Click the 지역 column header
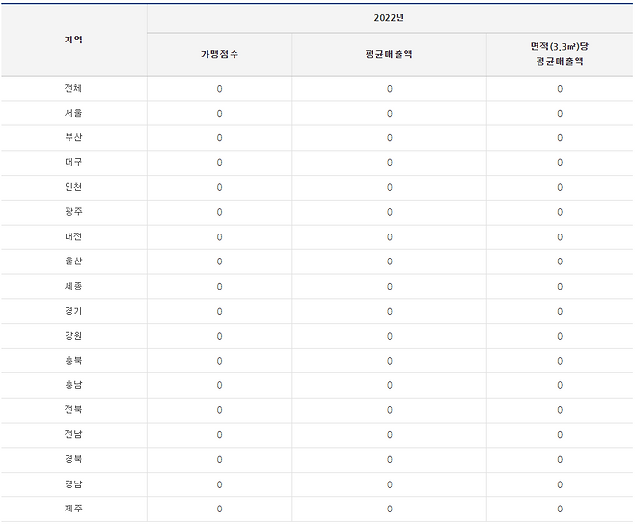635x524 pixels. coord(73,40)
